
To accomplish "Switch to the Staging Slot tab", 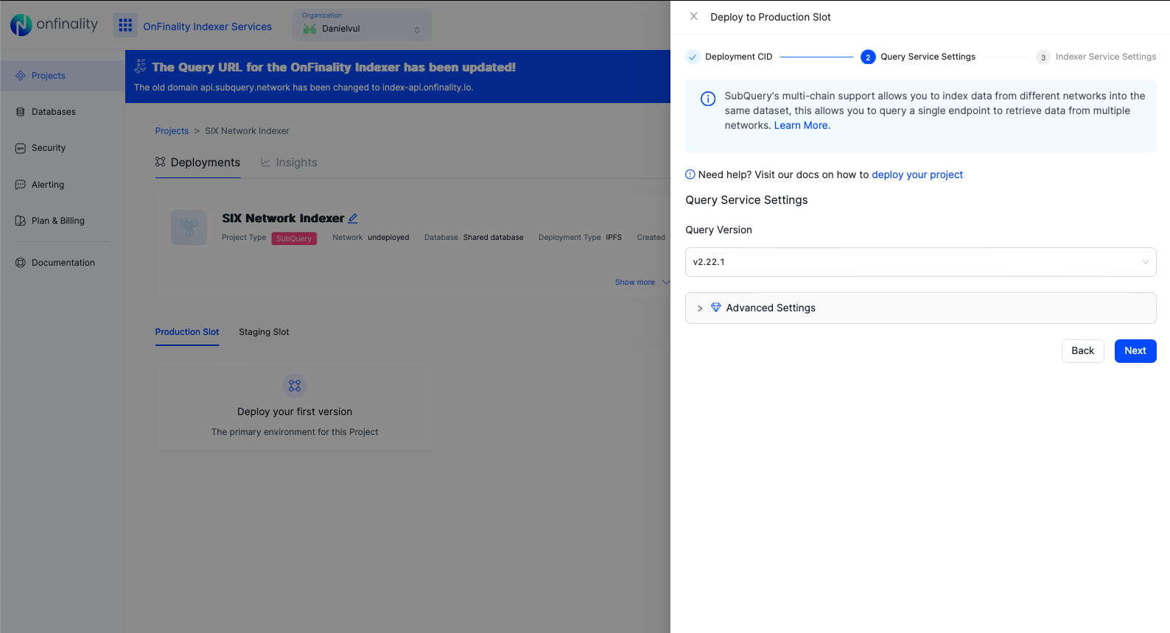I will (264, 332).
